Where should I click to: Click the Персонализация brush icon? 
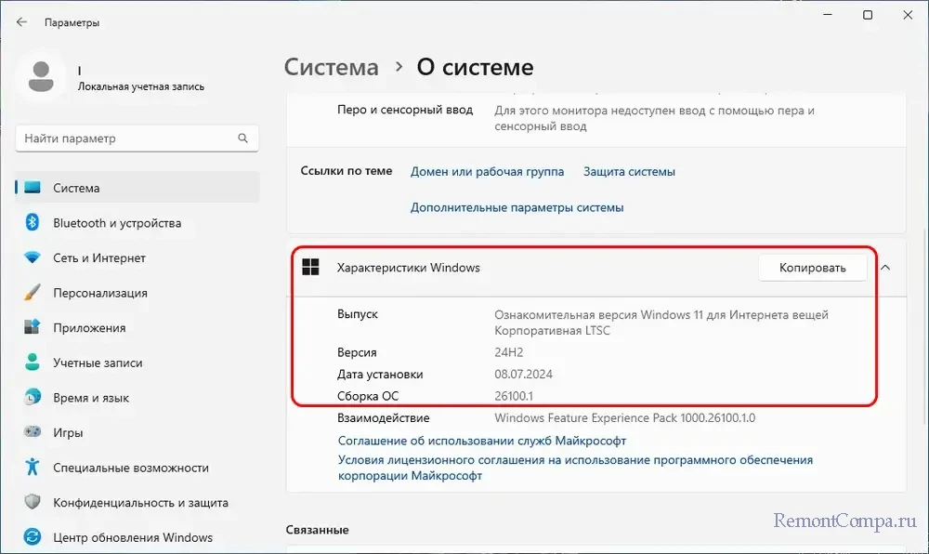32,293
